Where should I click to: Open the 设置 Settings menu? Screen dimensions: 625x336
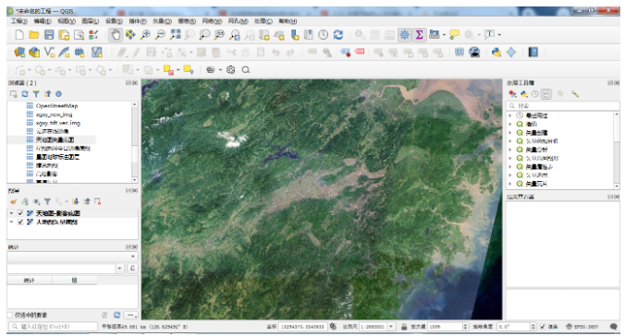114,21
